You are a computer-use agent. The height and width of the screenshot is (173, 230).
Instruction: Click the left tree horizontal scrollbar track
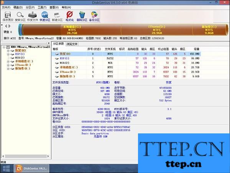click(x=26, y=156)
